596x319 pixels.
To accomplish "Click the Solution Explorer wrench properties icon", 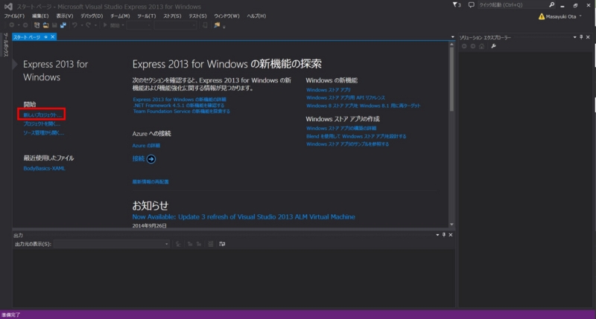I will [493, 46].
